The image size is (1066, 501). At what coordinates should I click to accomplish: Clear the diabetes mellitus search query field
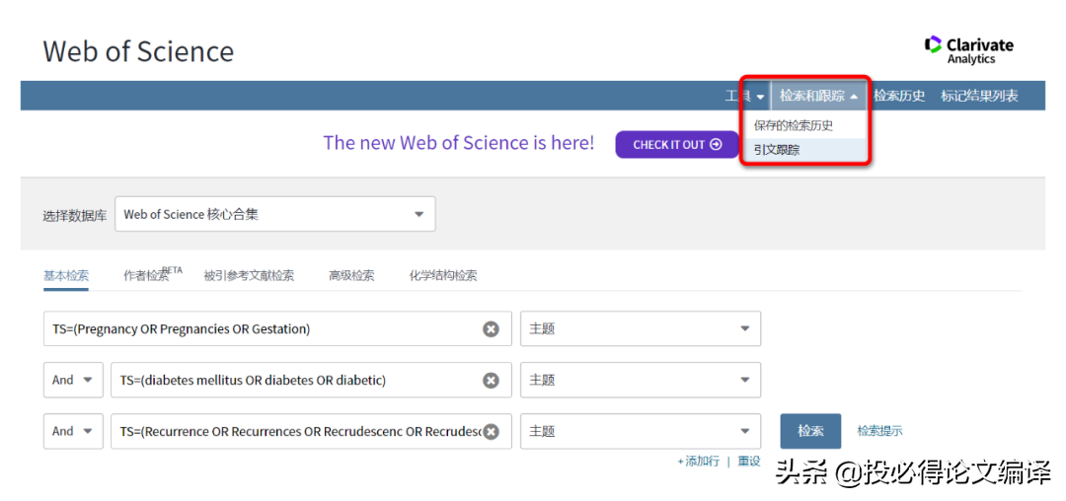point(491,380)
